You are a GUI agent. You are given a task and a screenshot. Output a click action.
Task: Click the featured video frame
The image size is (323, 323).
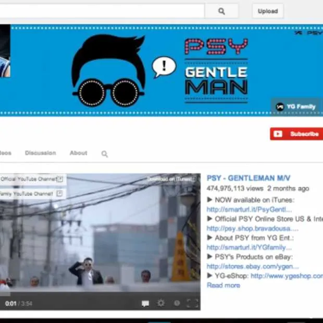(x=100, y=233)
